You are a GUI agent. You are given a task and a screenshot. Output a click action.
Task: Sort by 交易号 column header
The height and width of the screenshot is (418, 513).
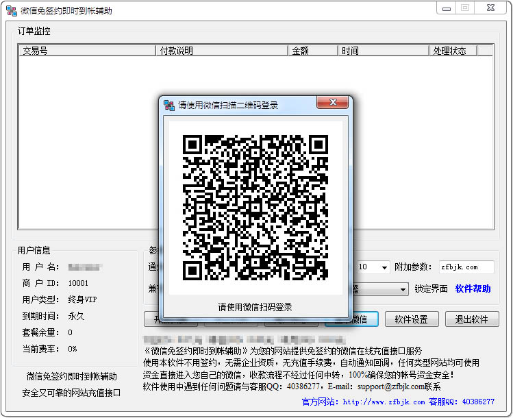87,51
